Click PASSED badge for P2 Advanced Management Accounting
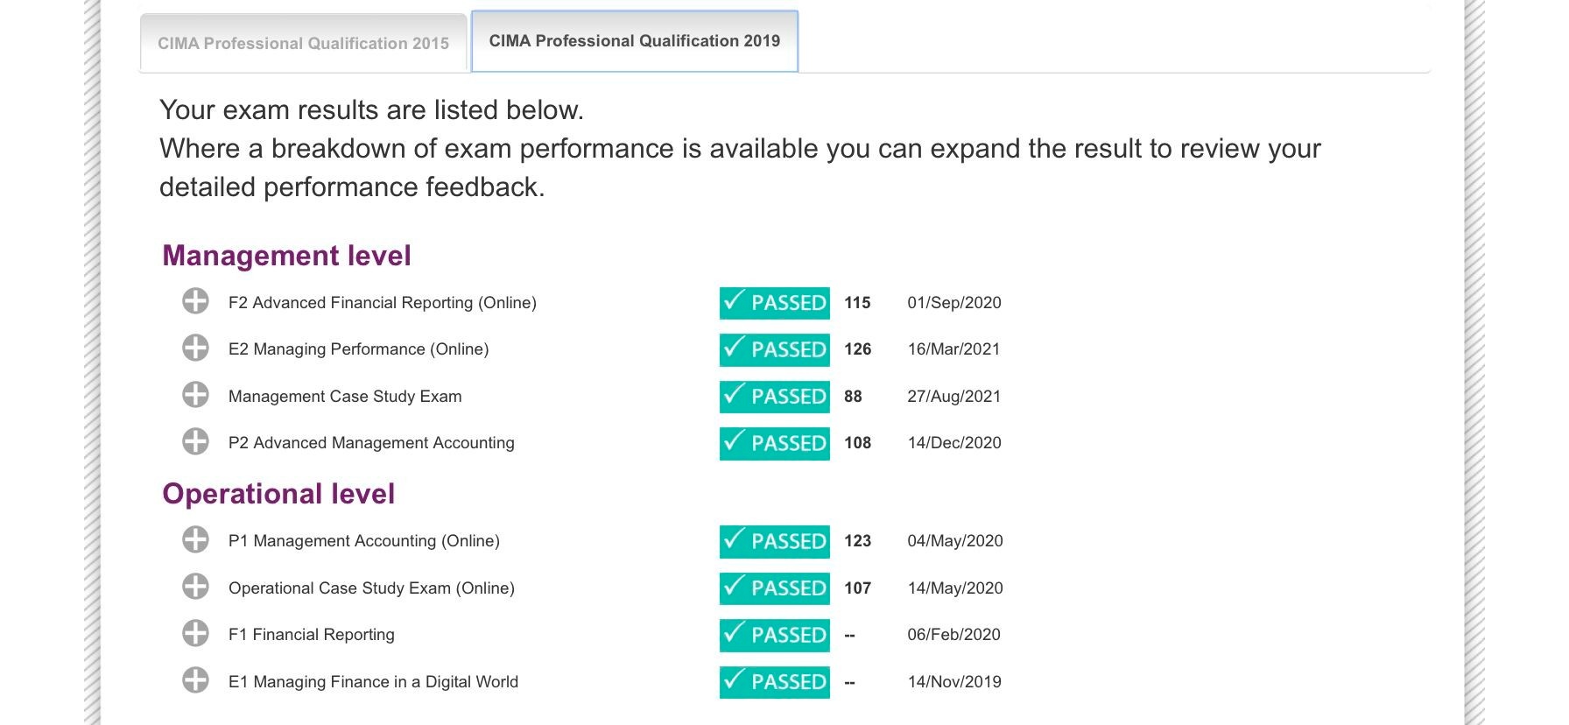The width and height of the screenshot is (1569, 725). (774, 443)
